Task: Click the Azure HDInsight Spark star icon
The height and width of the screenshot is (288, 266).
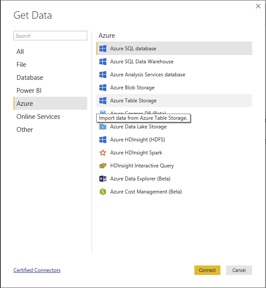Action: tap(103, 153)
